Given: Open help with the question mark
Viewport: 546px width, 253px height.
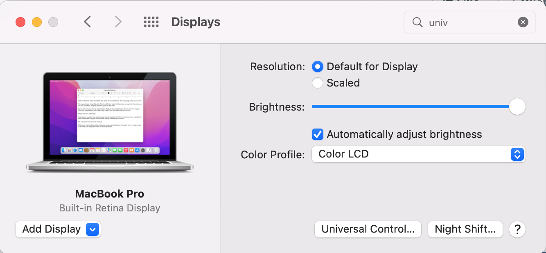Looking at the screenshot, I should tap(517, 229).
